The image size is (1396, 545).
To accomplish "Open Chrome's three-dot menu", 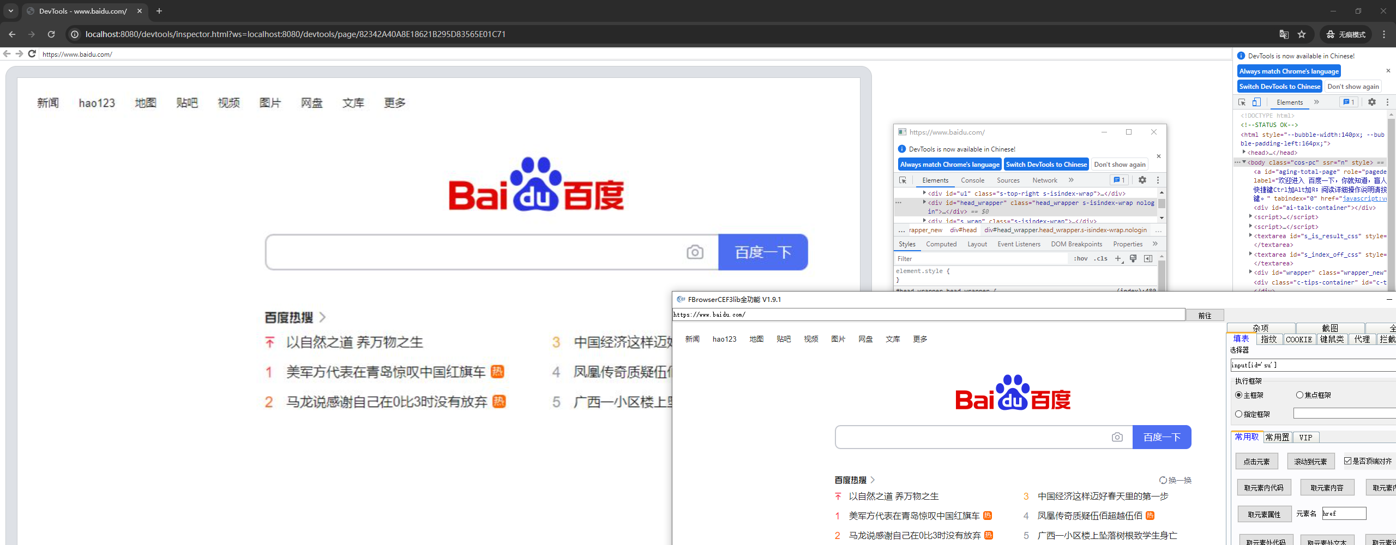I will [1384, 34].
